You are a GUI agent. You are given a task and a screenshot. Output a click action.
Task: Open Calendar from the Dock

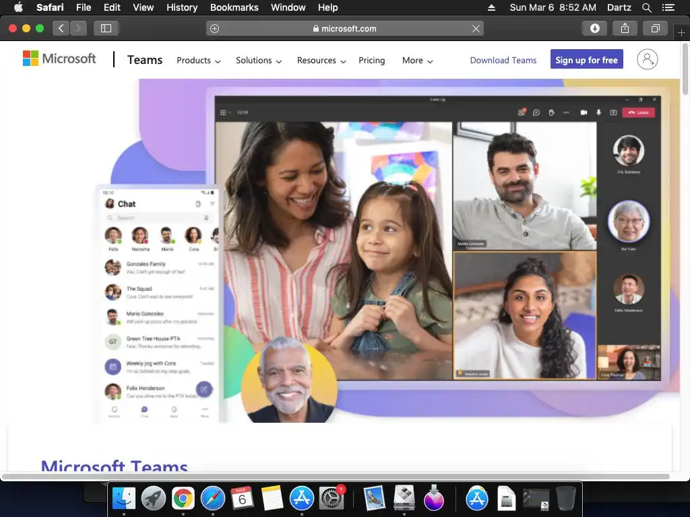point(242,498)
